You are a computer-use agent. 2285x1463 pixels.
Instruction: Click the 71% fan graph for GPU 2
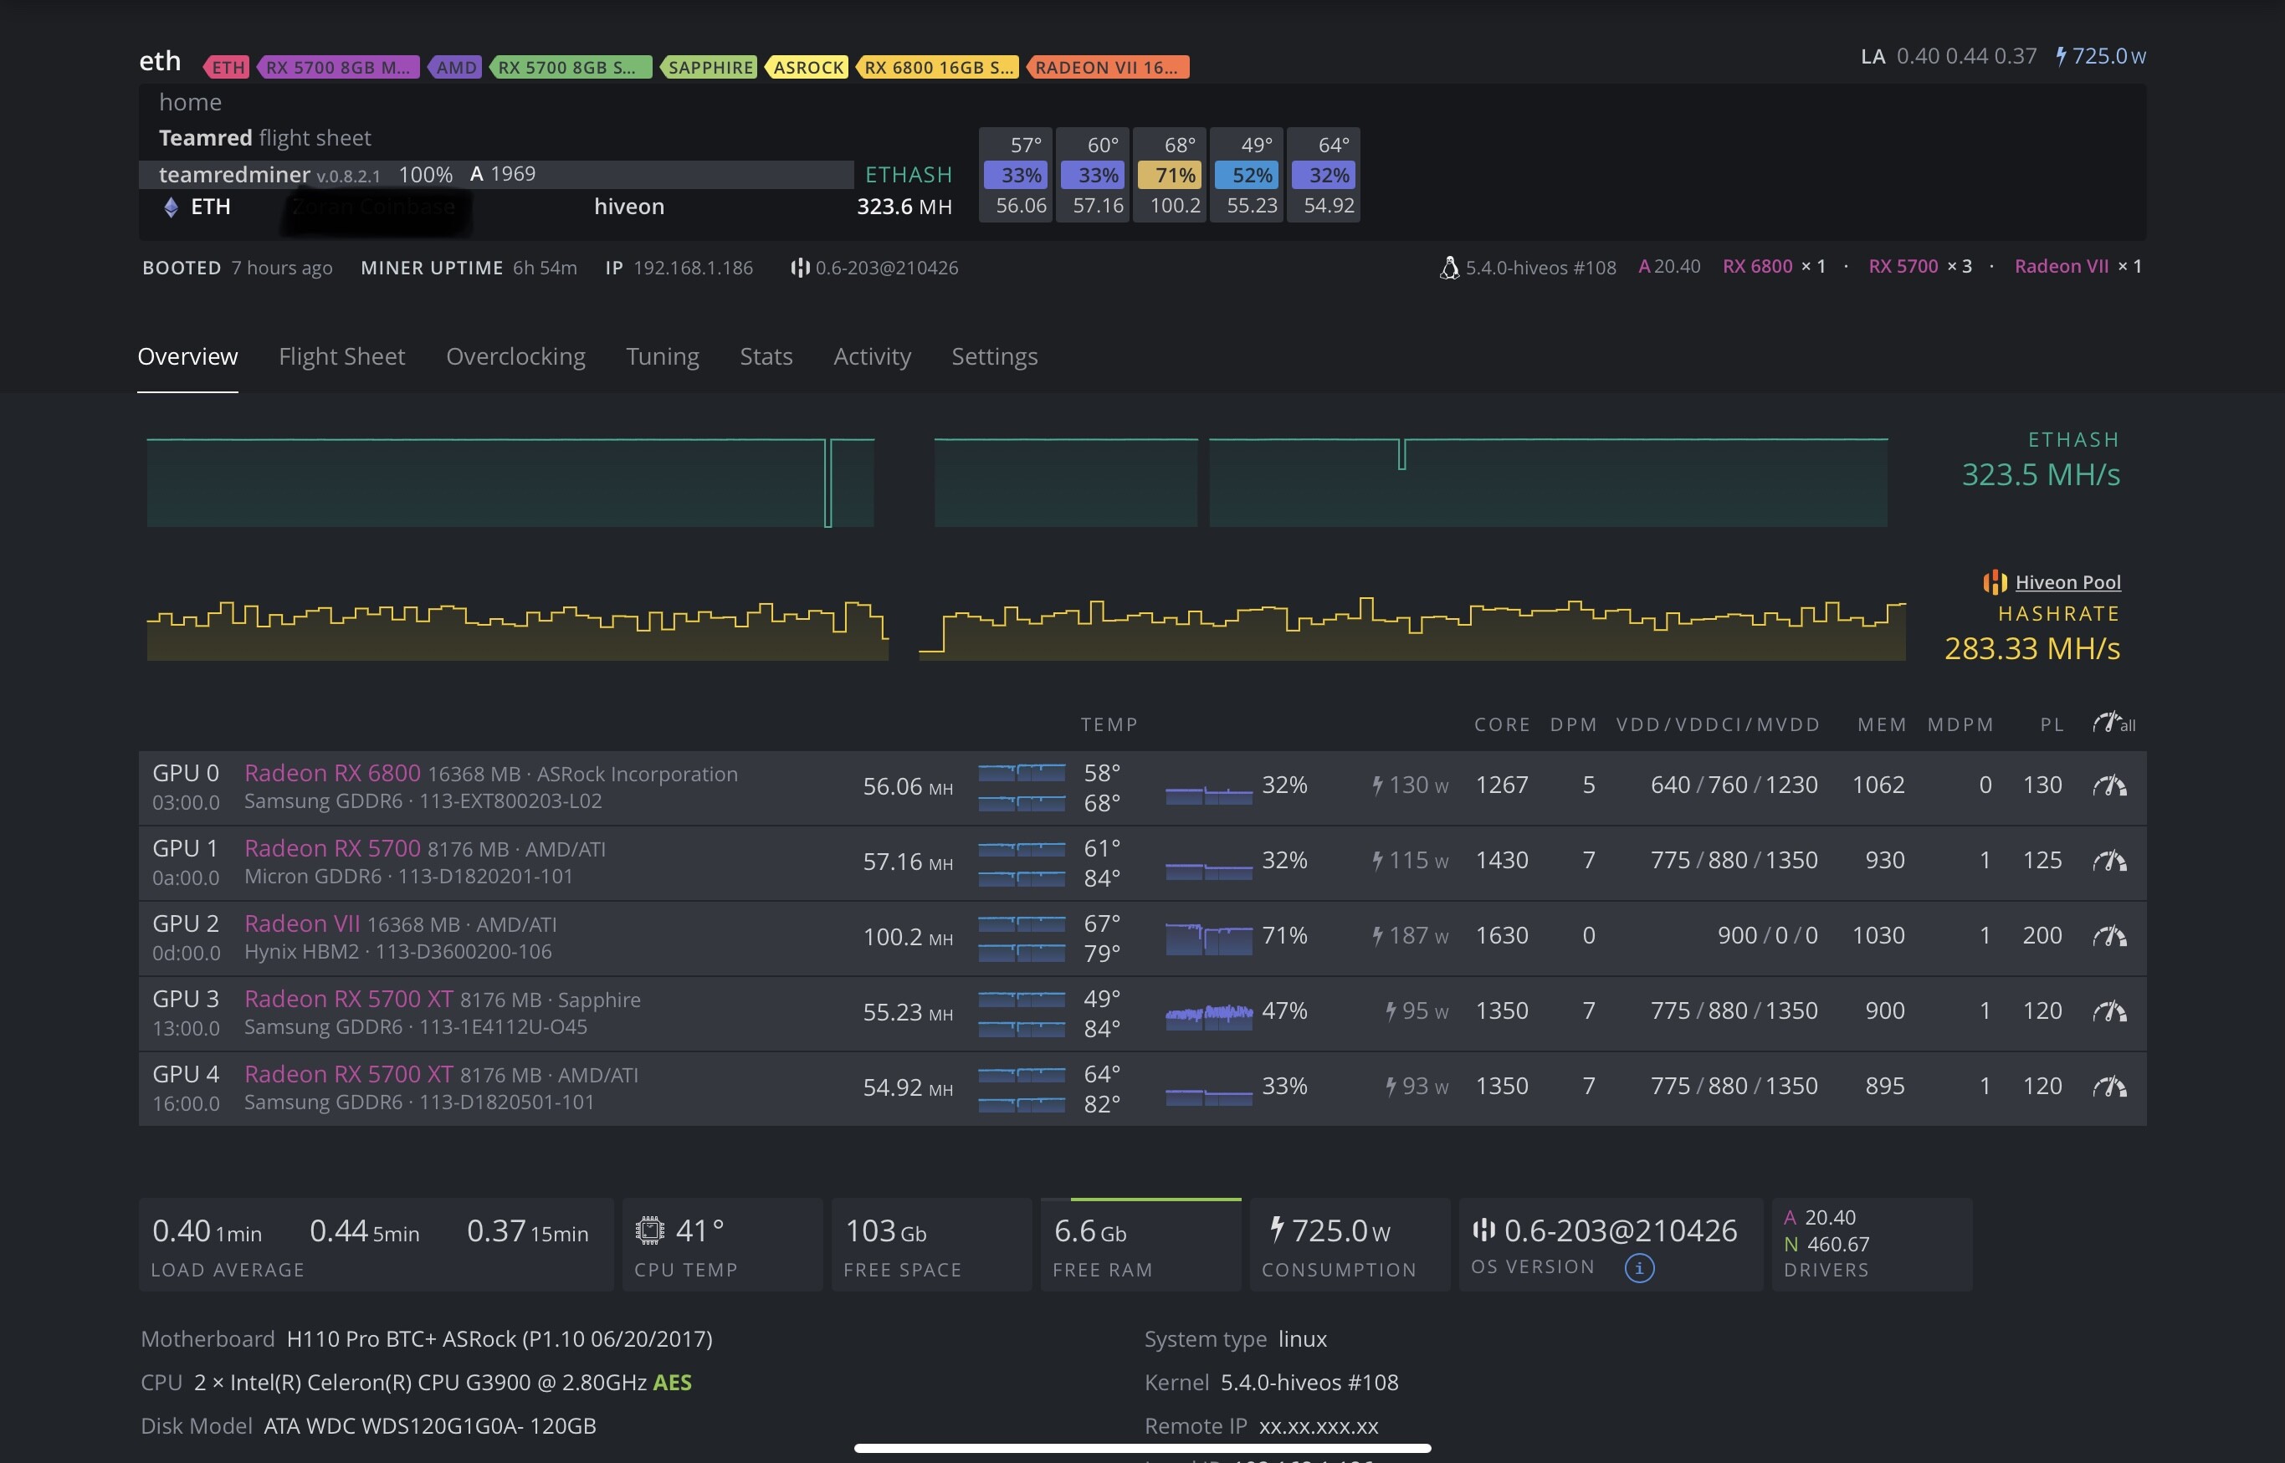[1208, 938]
